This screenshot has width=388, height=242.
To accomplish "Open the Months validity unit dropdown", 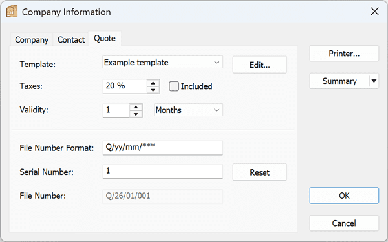I will coord(188,110).
